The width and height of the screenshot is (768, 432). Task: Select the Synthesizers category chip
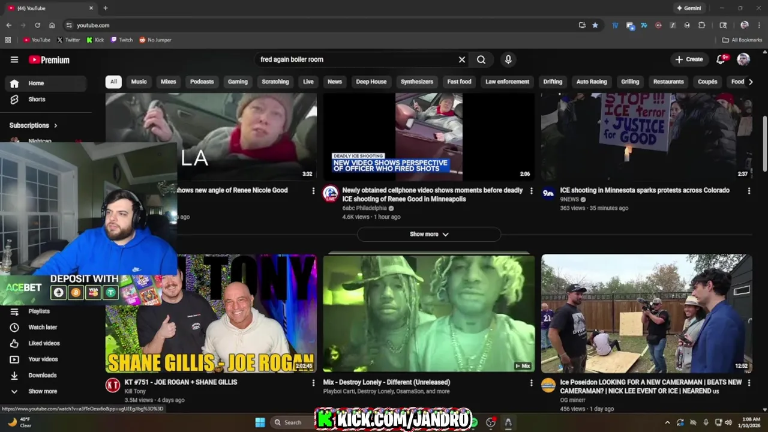(417, 82)
